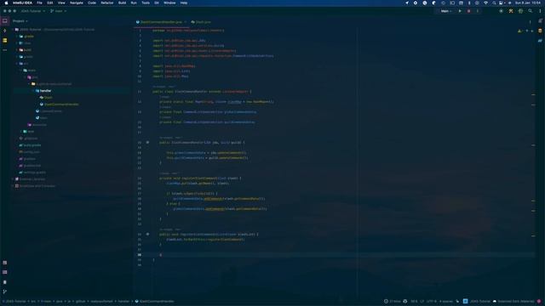Click gutter icon beside registerSlashCommands method line
545x306 pixels.
pos(147,235)
